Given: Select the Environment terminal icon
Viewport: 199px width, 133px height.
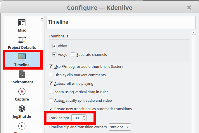Looking at the screenshot, I should coord(22,74).
